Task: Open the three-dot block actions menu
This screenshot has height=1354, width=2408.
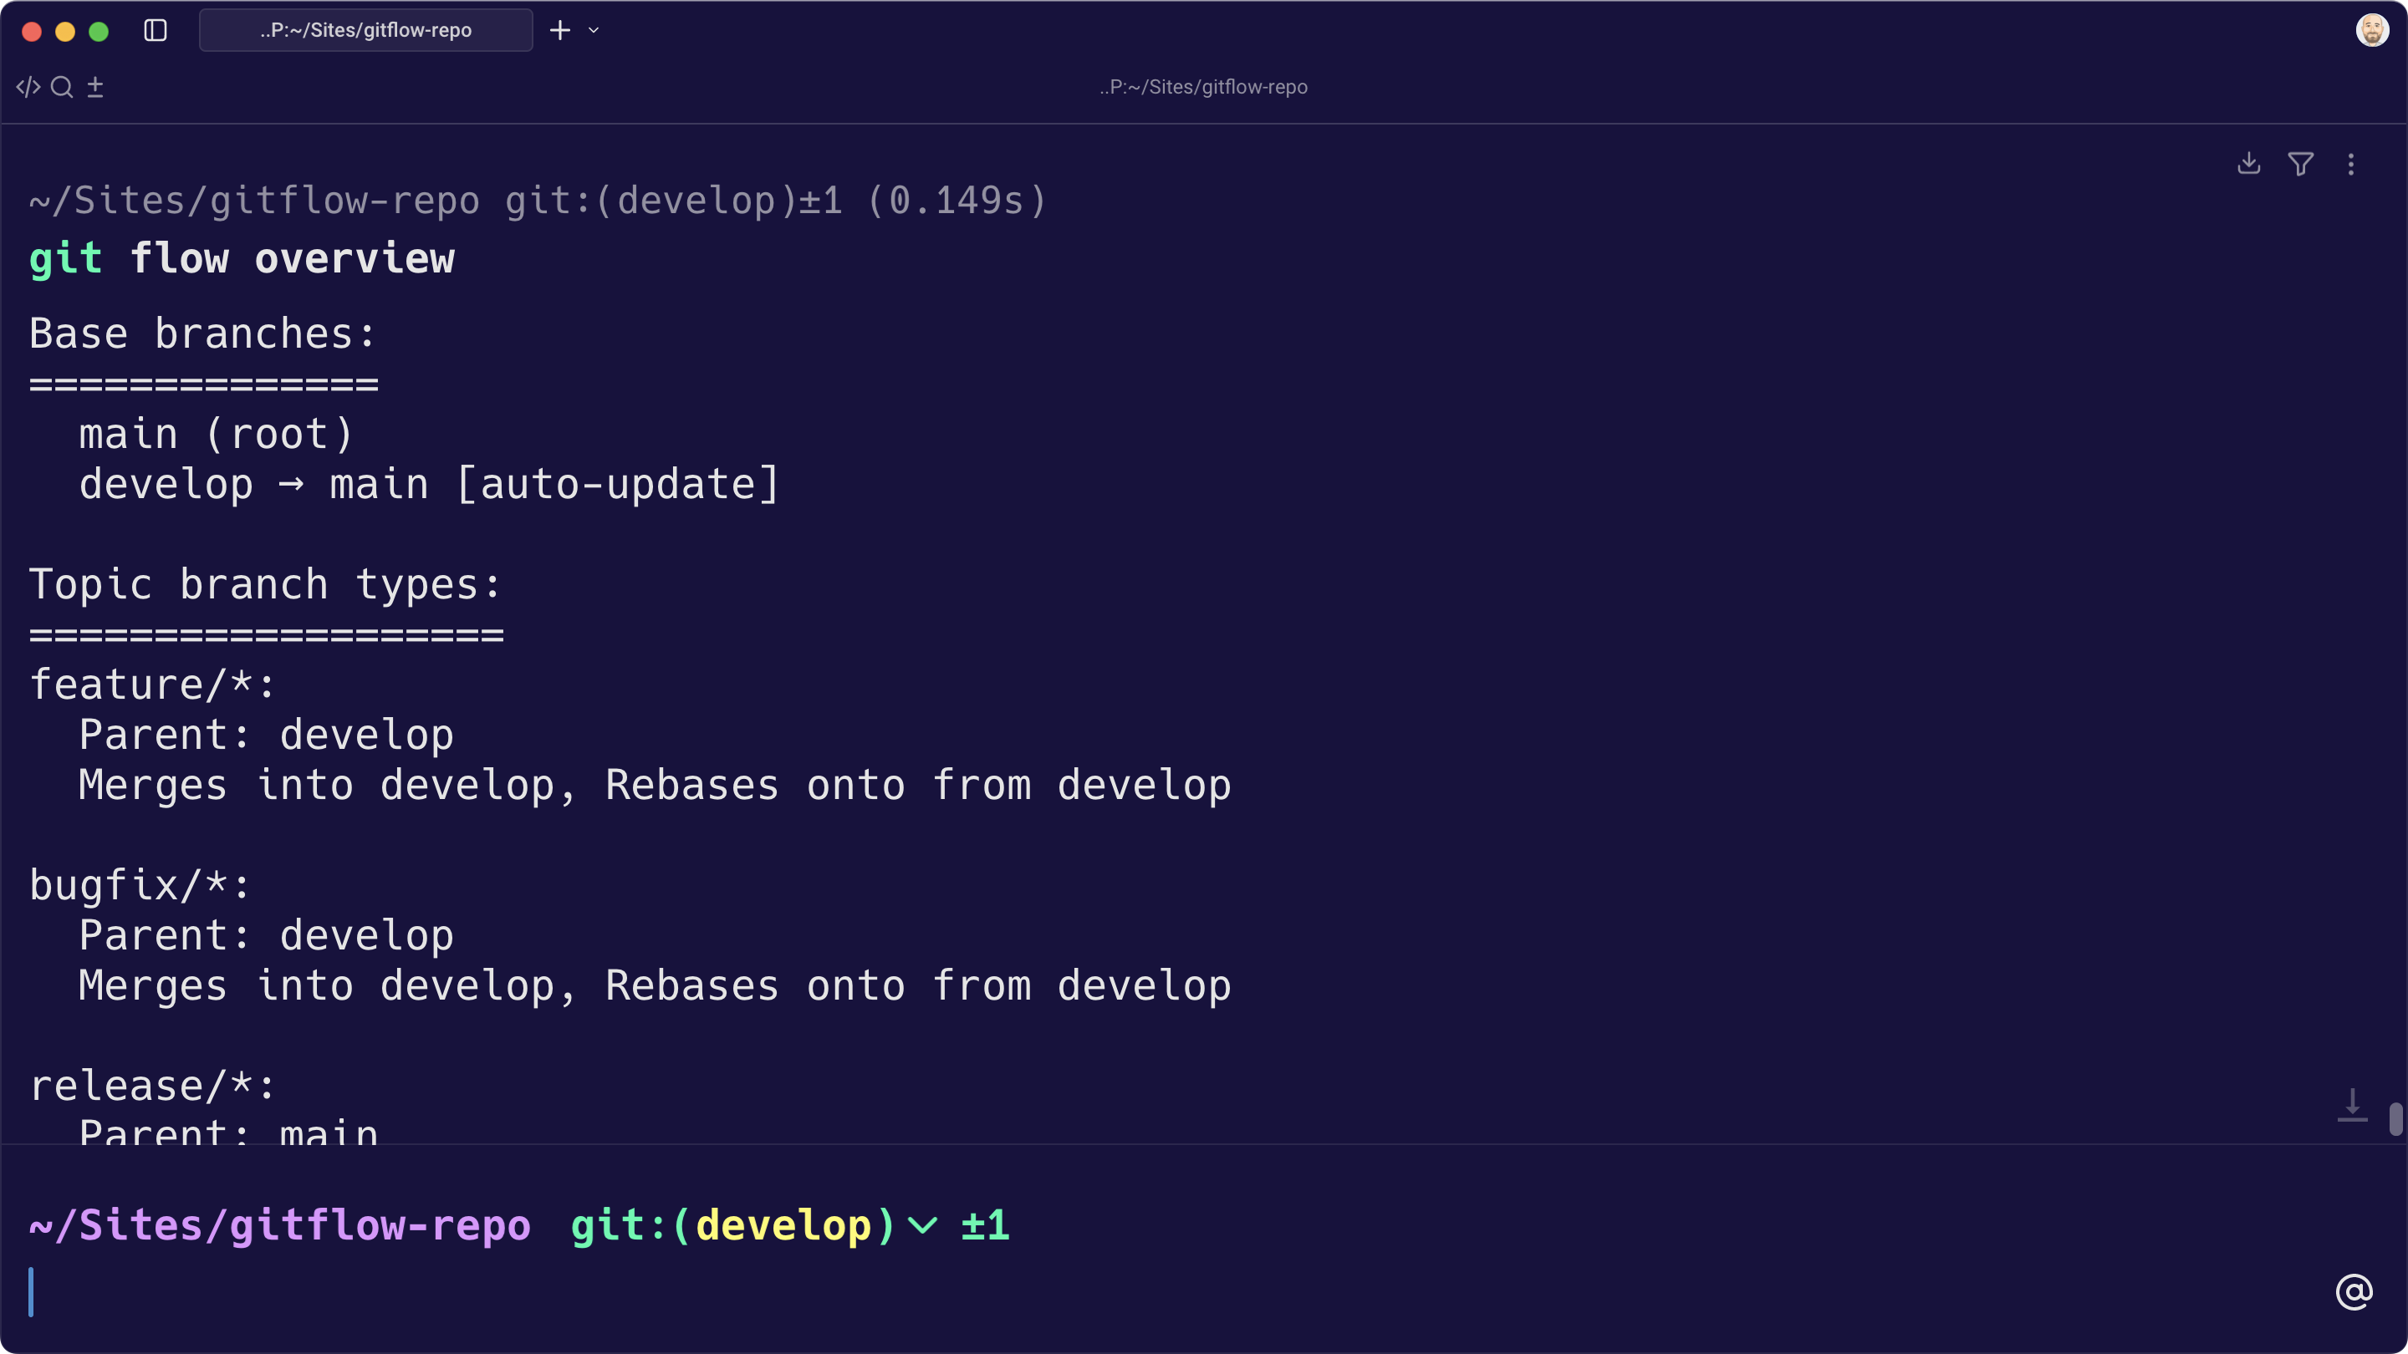Action: [x=2350, y=164]
